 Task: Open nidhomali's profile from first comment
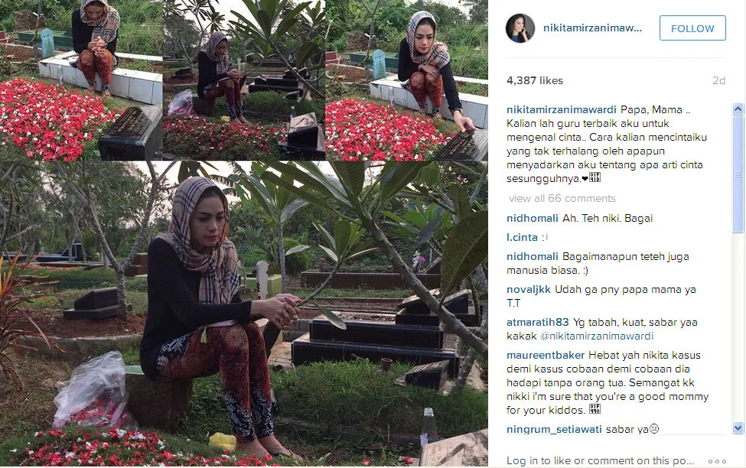pyautogui.click(x=533, y=218)
